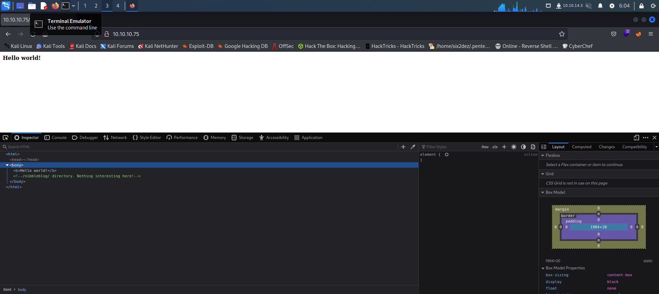Image resolution: width=659 pixels, height=294 pixels.
Task: Open the Kali Tools bookmark
Action: 50,46
